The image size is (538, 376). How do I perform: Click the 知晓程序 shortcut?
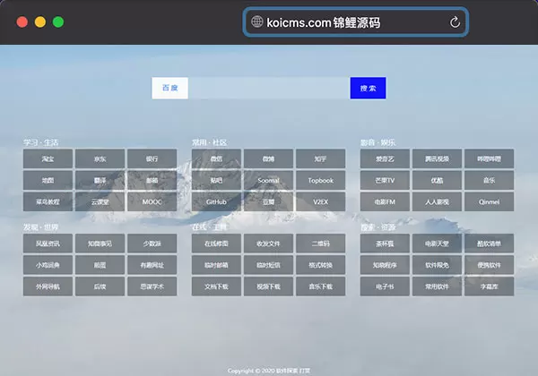point(385,265)
